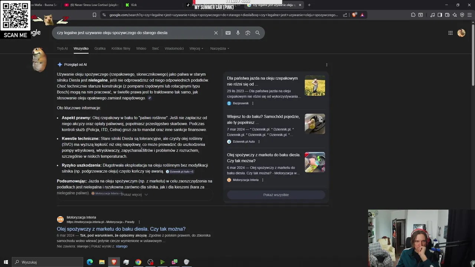This screenshot has width=475, height=267.
Task: Open Google Chrome from taskbar
Action: coord(138,262)
